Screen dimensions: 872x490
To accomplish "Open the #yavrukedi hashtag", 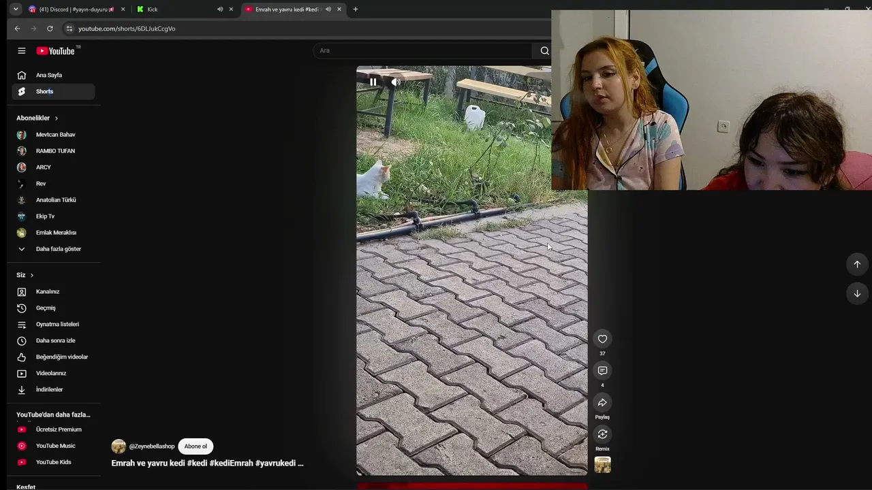I will coord(275,463).
